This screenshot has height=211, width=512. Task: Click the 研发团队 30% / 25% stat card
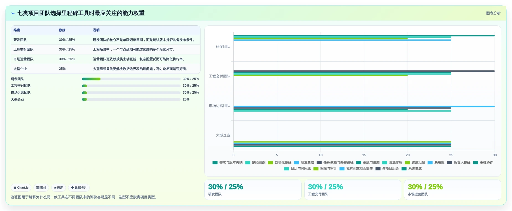pyautogui.click(x=253, y=190)
